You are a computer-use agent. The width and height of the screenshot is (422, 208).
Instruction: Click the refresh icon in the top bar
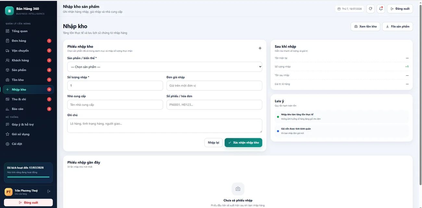tap(370, 9)
